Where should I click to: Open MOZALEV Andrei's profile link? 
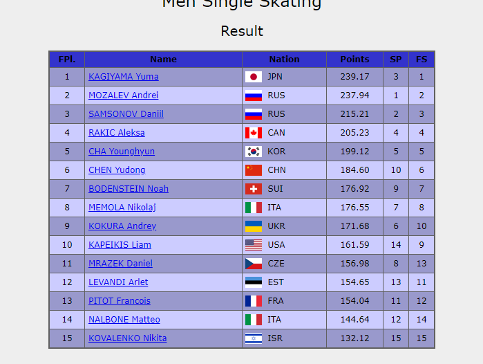point(124,95)
